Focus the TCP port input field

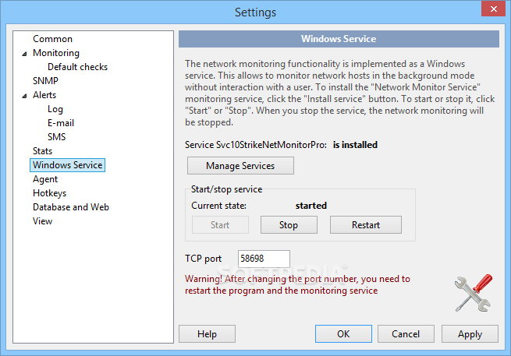pyautogui.click(x=264, y=259)
